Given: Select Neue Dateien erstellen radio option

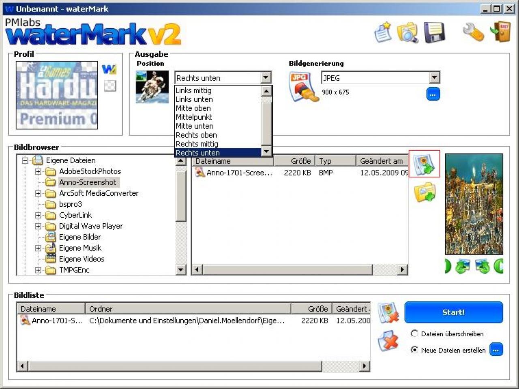Looking at the screenshot, I should [414, 350].
